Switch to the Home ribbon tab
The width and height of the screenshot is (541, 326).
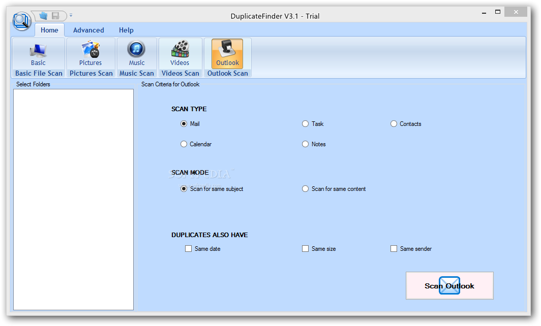click(x=49, y=30)
